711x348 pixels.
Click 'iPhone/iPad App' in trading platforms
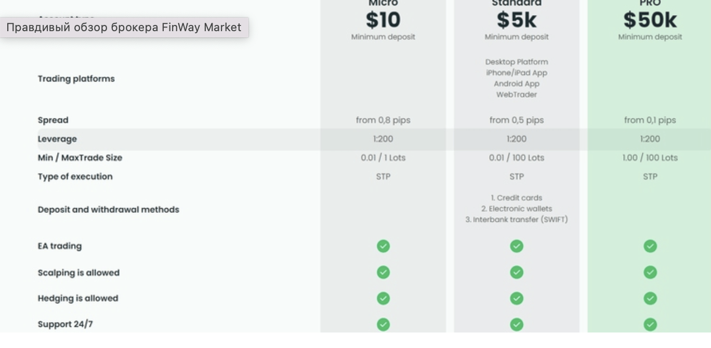click(517, 73)
